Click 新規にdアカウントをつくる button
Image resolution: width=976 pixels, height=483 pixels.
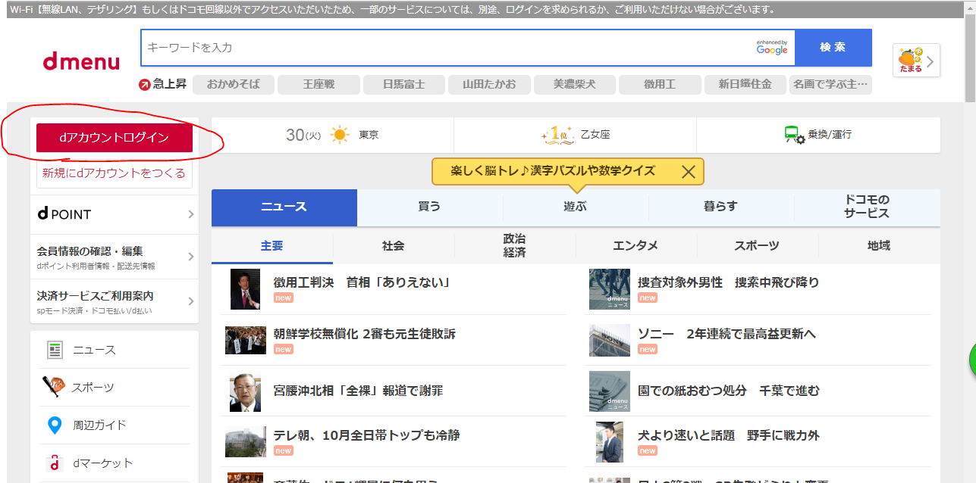click(115, 173)
